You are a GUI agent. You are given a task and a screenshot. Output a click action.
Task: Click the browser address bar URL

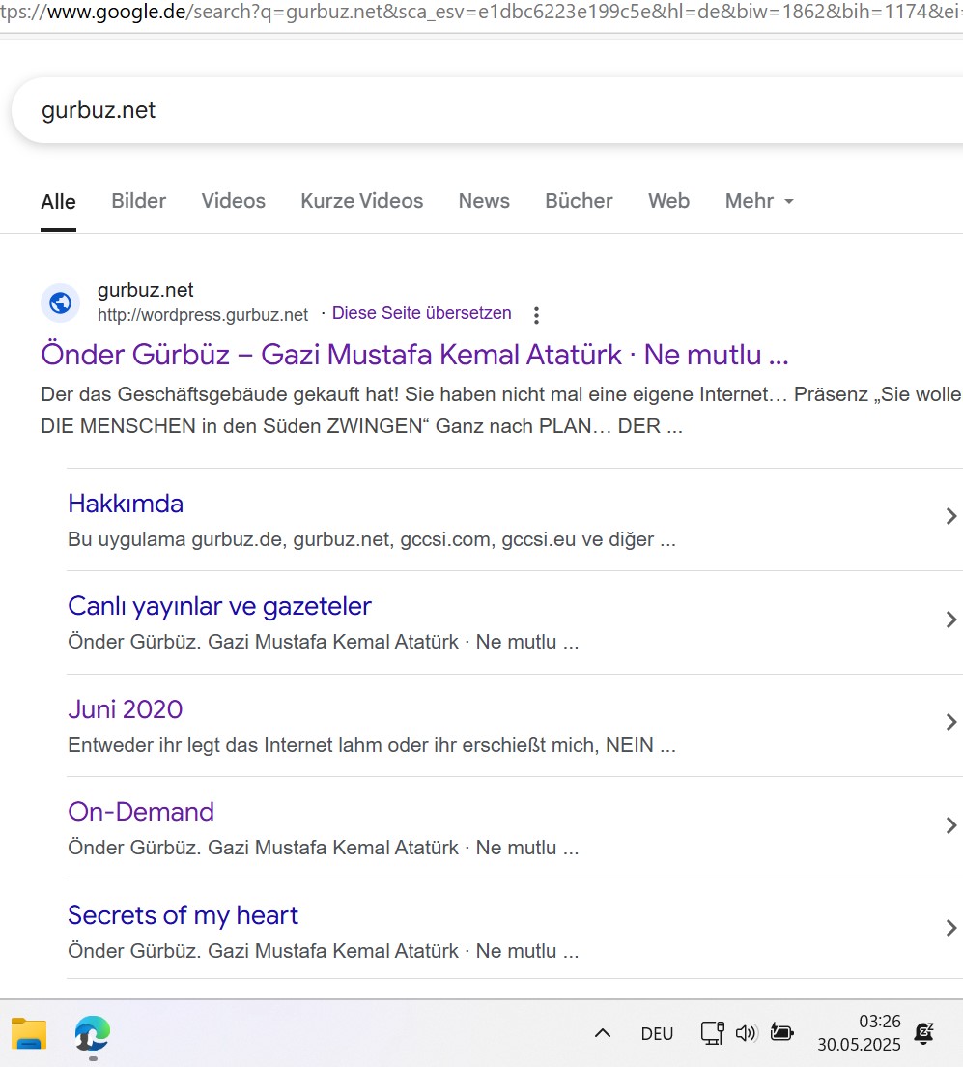481,13
